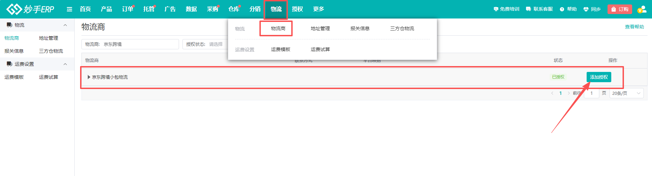Open the 查看帮助 link

(x=634, y=27)
